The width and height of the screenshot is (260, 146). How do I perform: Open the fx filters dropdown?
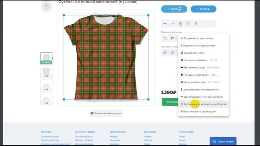click(x=173, y=38)
